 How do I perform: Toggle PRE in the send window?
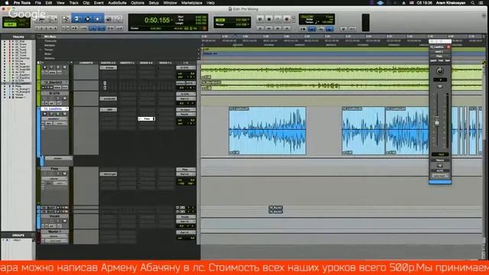click(441, 61)
